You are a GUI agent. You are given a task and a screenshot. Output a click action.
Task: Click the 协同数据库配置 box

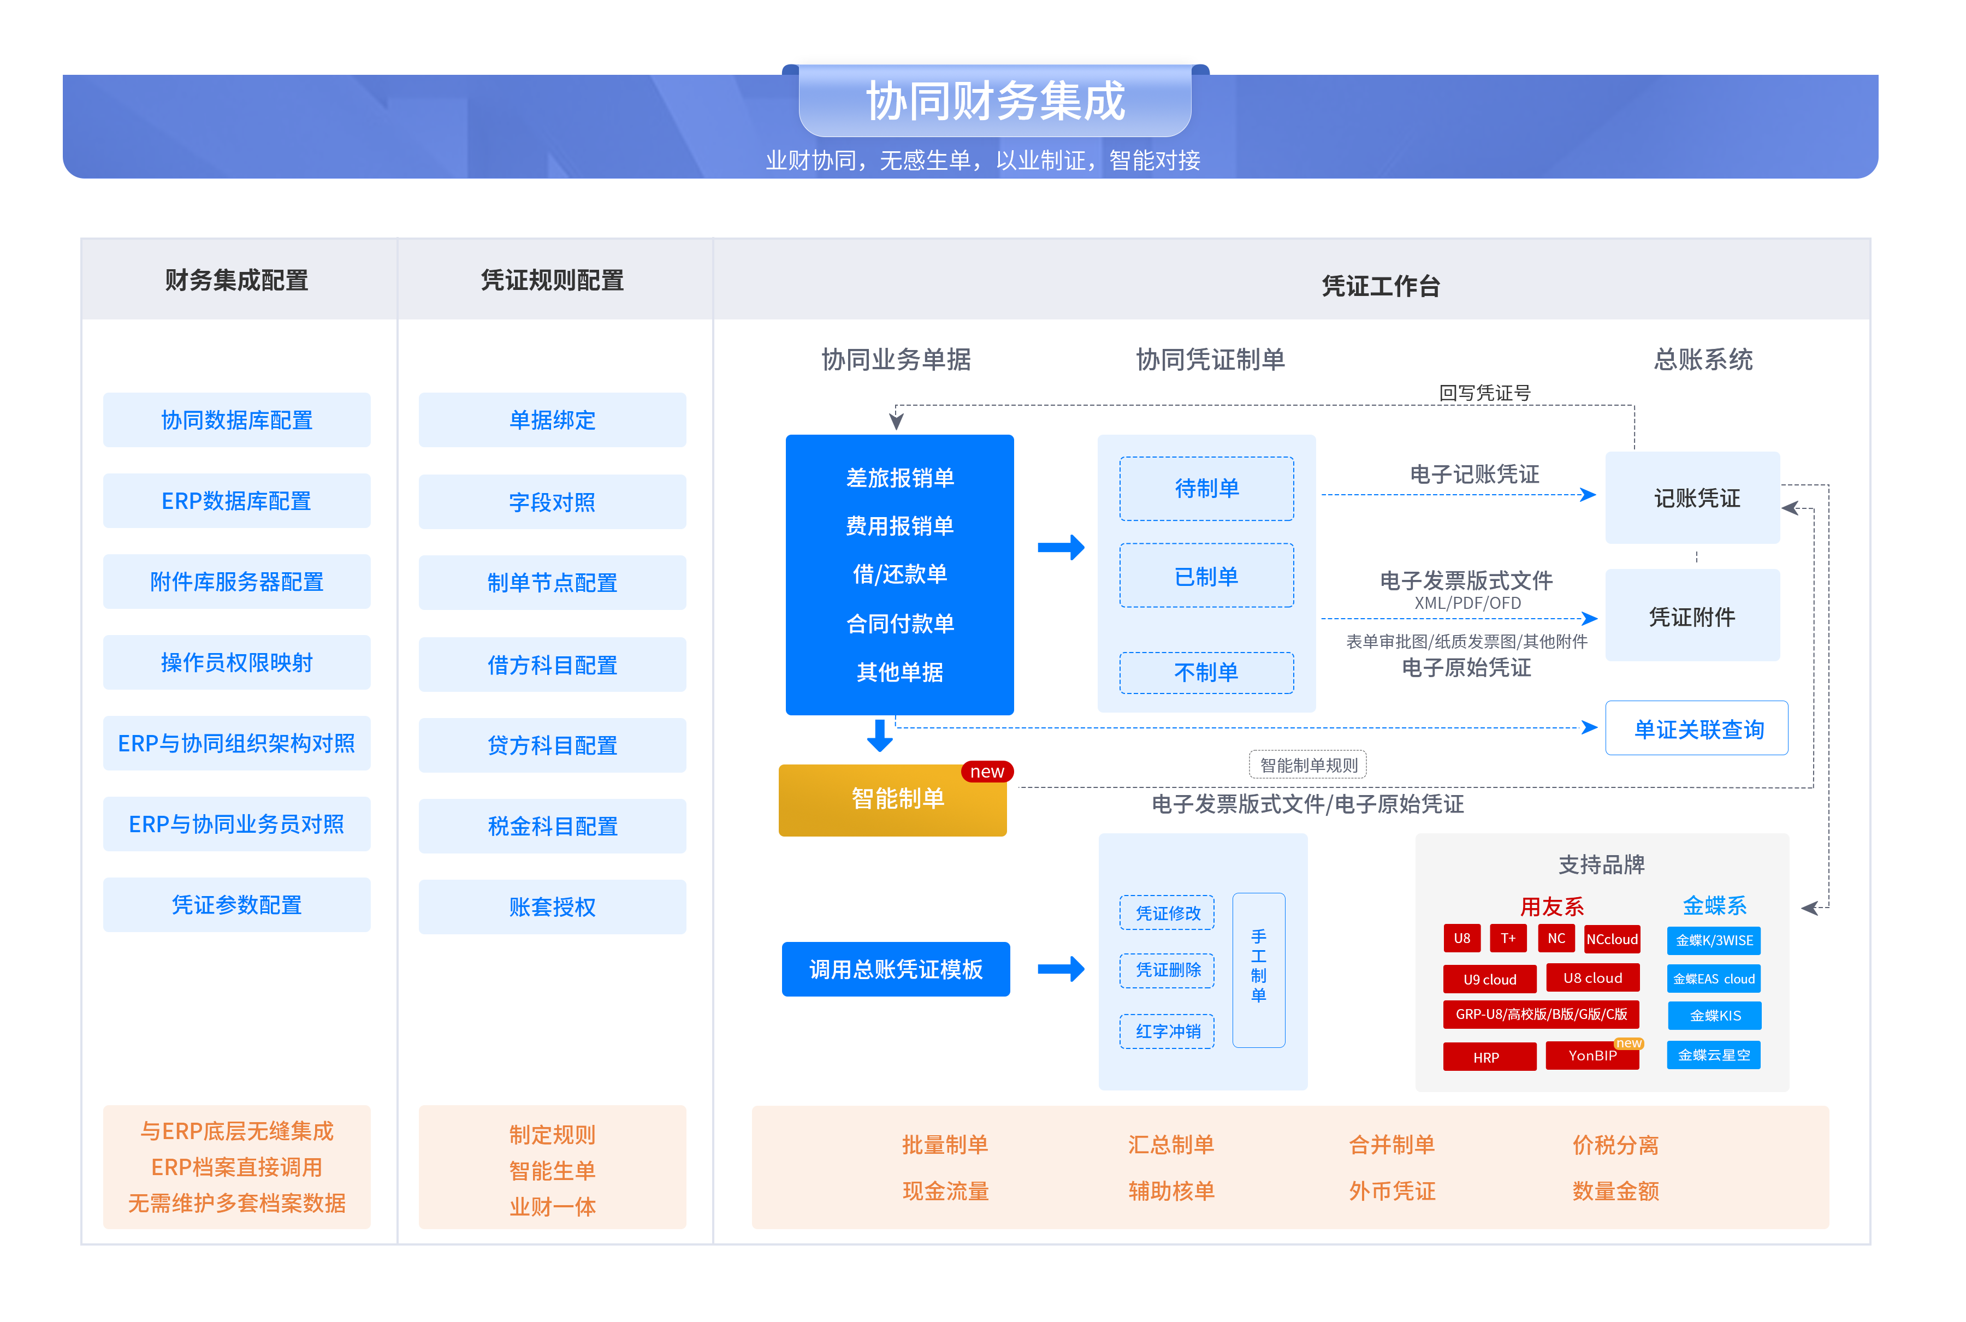(x=236, y=420)
